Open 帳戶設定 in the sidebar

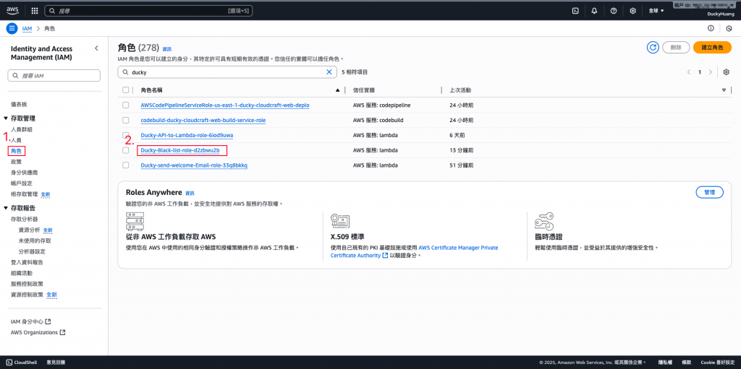tap(22, 183)
